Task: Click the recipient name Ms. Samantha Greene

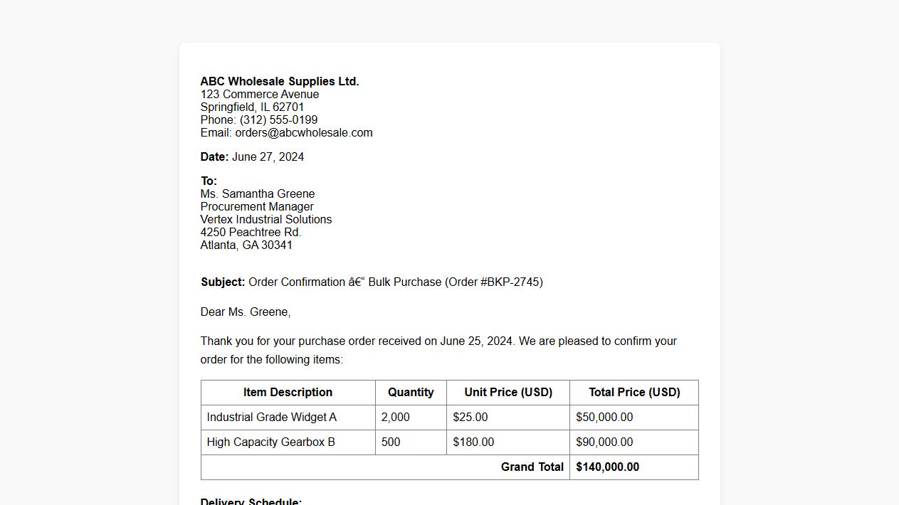Action: [x=258, y=194]
